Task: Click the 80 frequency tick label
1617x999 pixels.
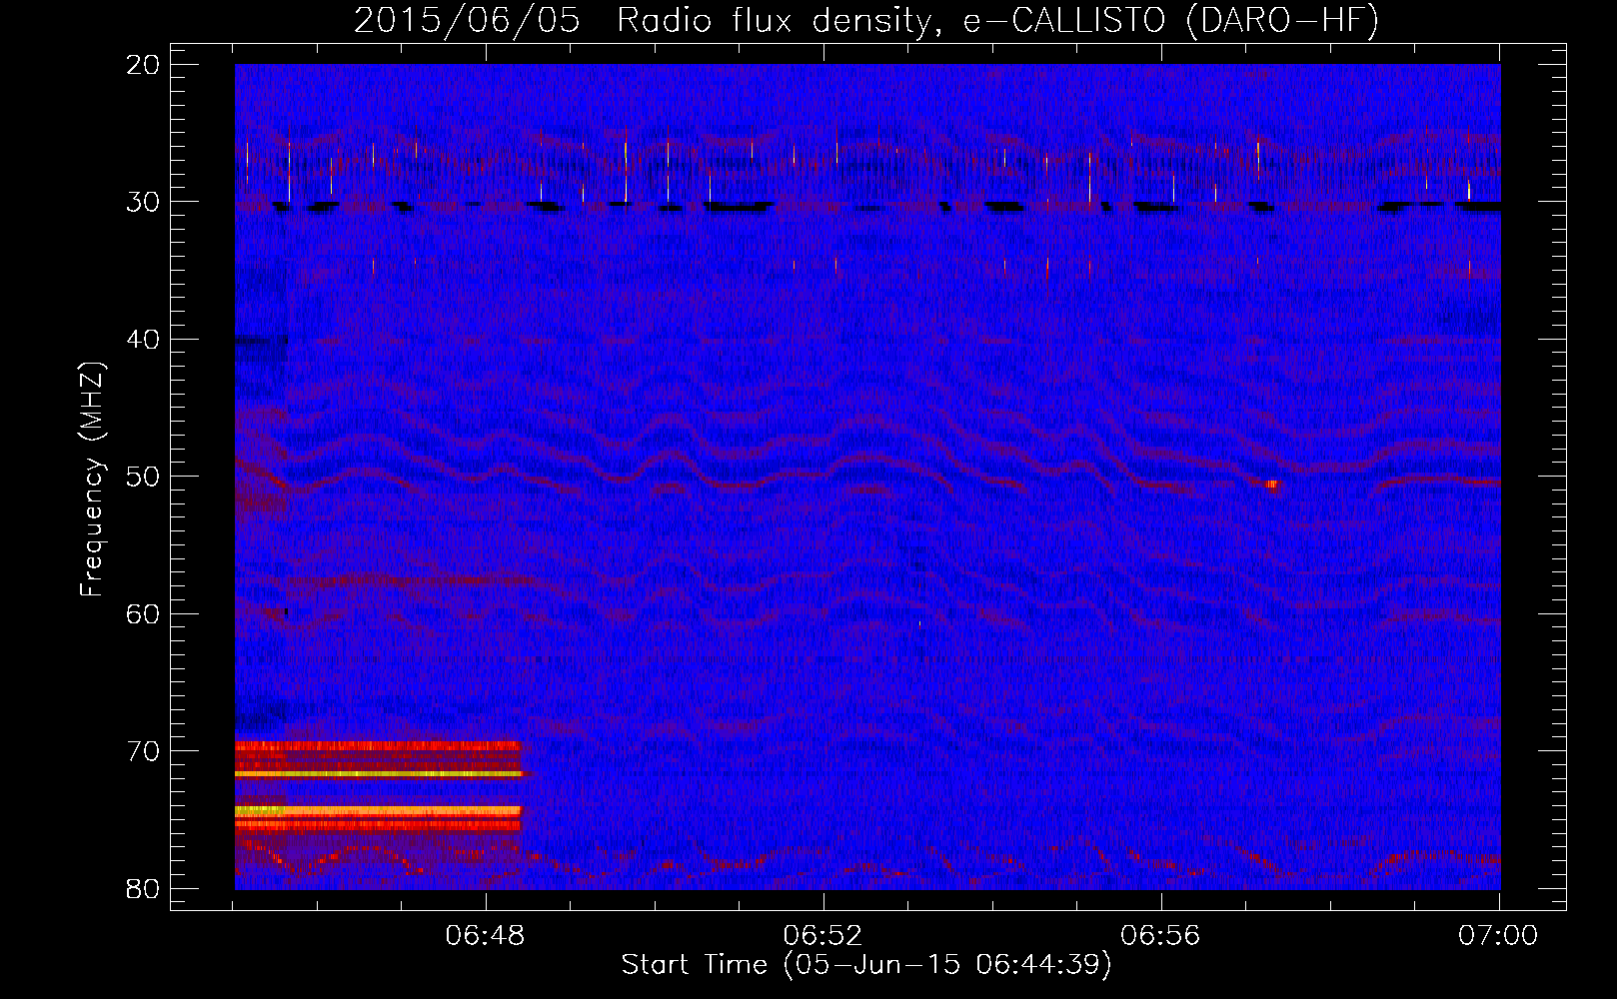Action: [x=144, y=888]
